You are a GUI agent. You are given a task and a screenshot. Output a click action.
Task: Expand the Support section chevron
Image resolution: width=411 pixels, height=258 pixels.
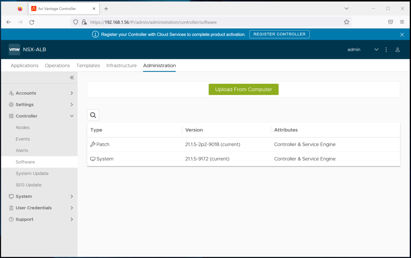(72, 219)
